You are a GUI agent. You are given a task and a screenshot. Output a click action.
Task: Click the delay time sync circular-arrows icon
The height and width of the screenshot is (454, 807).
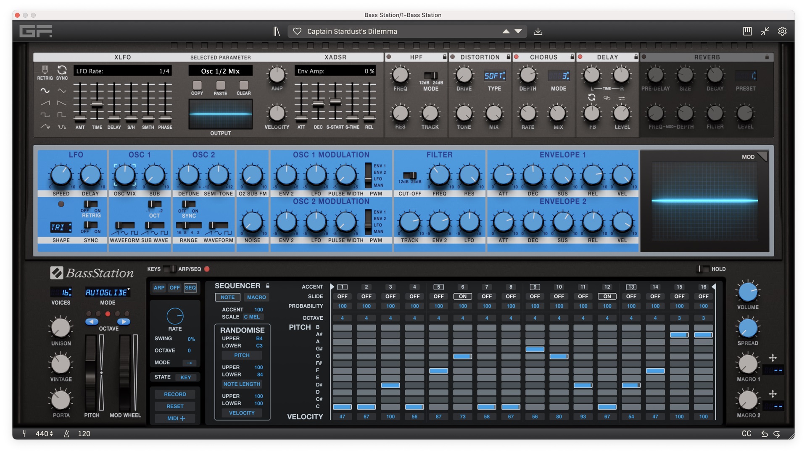click(591, 97)
